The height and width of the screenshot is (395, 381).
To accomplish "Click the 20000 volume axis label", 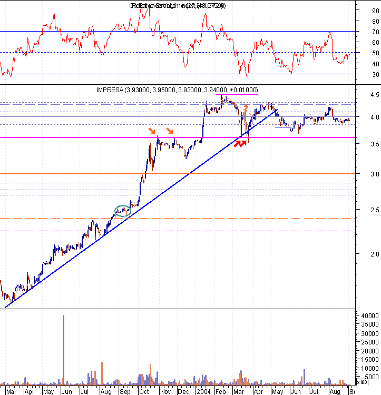I will pyautogui.click(x=369, y=351).
